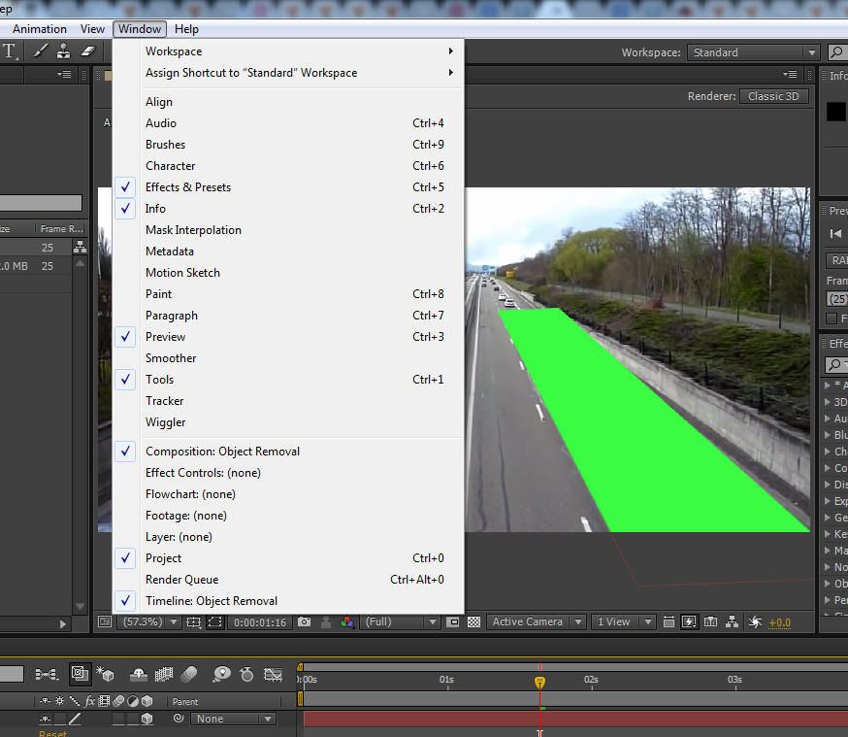
Task: Open Show Channel color management icon
Action: [347, 622]
